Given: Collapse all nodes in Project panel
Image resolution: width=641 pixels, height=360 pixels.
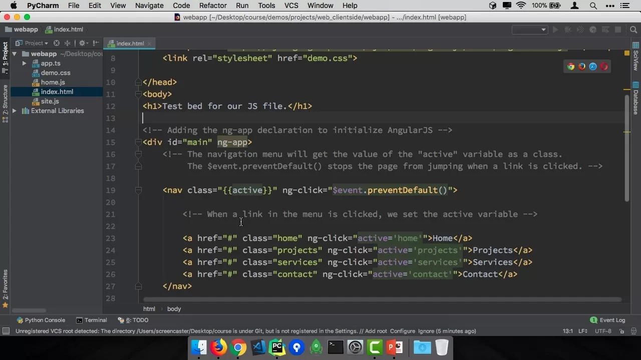Looking at the screenshot, I should [x=67, y=43].
